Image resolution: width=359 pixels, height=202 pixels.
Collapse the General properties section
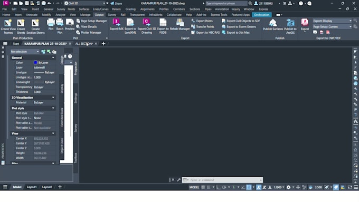pos(53,57)
